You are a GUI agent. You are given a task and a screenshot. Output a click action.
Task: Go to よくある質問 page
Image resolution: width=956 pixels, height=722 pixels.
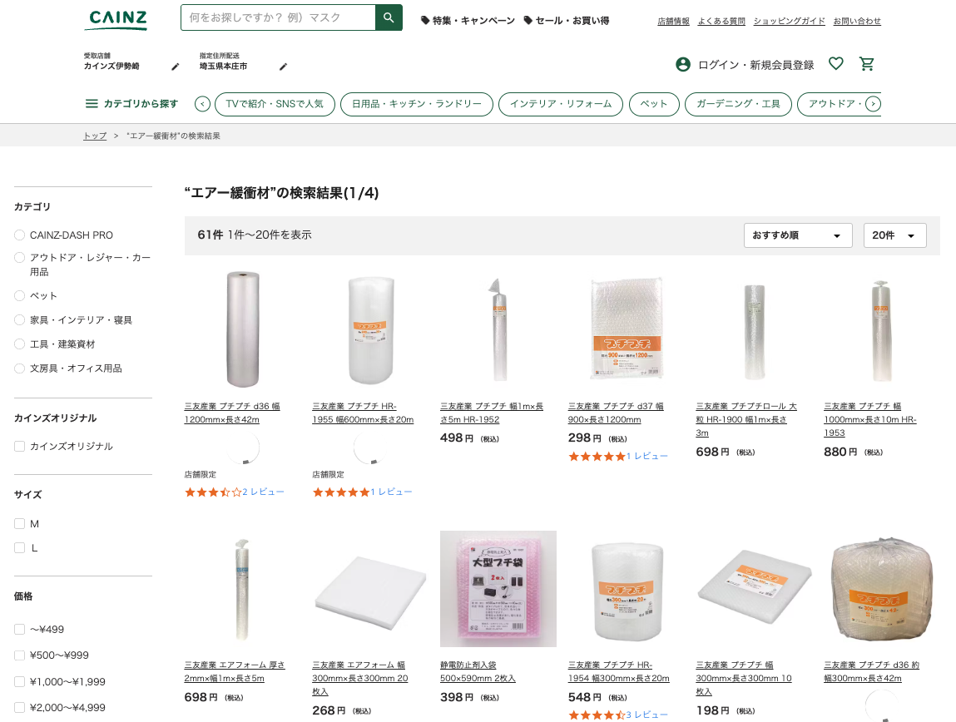click(x=721, y=21)
